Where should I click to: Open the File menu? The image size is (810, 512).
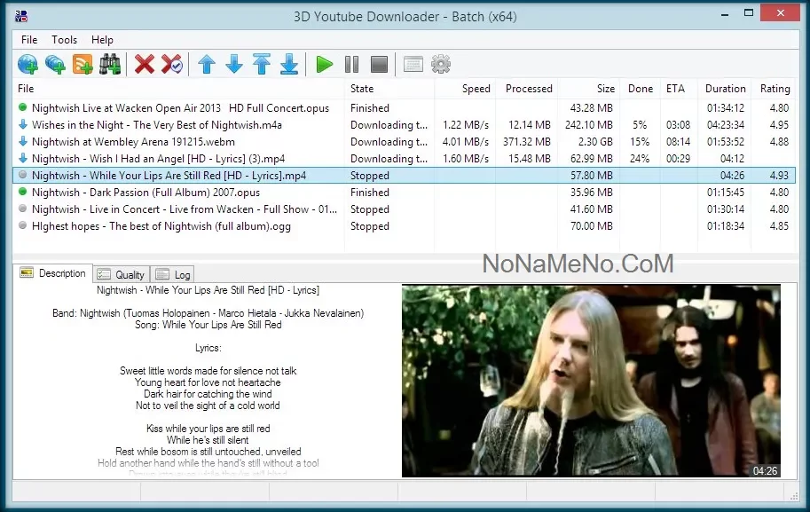[29, 40]
